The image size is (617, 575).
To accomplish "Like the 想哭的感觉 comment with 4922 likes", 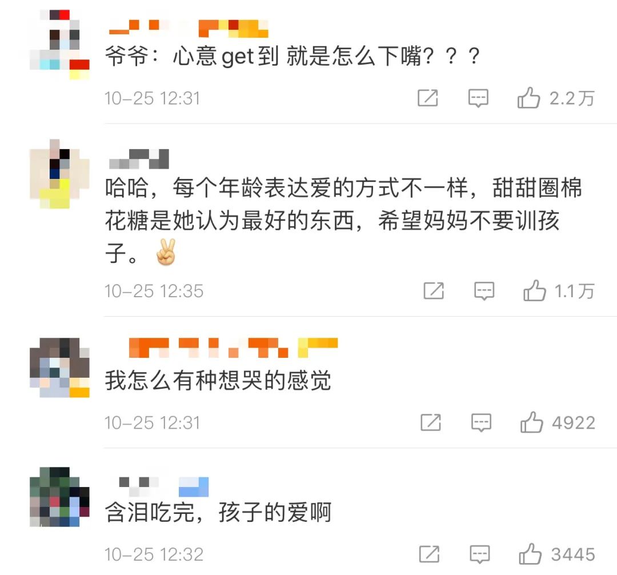I will click(532, 422).
